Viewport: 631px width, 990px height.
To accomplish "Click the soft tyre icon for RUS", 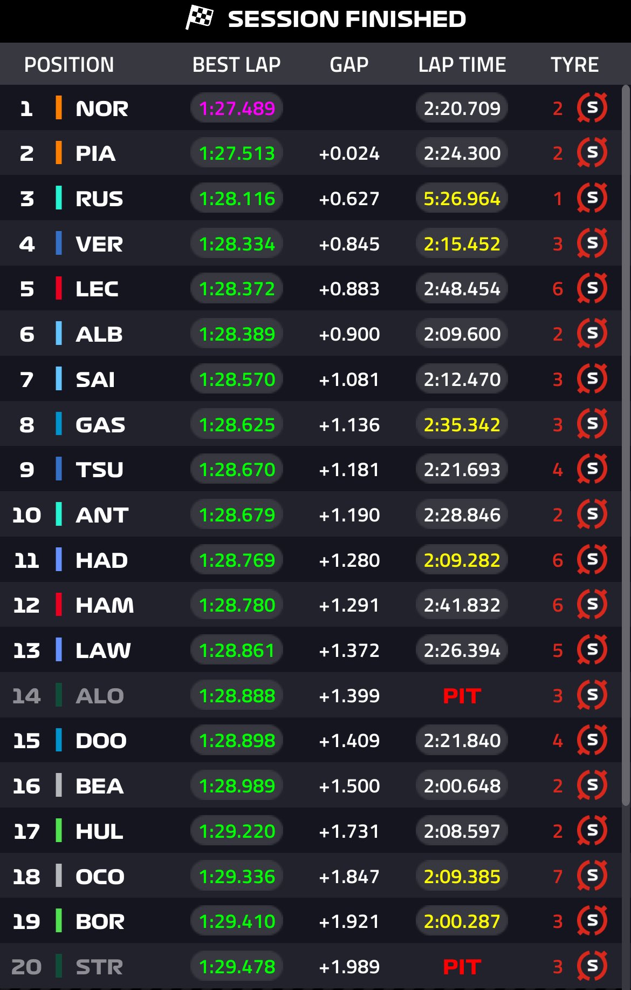I will tap(592, 198).
